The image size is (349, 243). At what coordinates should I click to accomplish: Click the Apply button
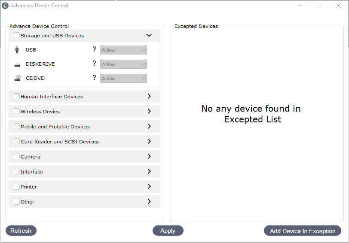click(168, 231)
